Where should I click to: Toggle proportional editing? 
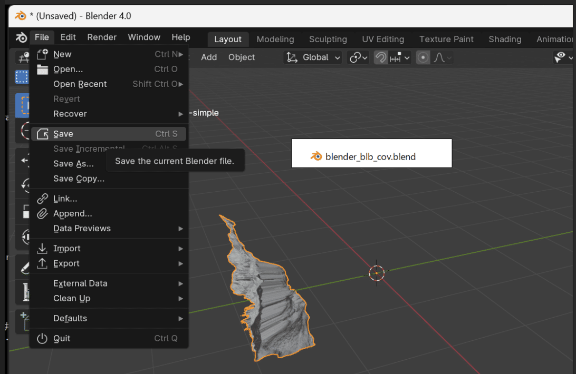pos(424,57)
